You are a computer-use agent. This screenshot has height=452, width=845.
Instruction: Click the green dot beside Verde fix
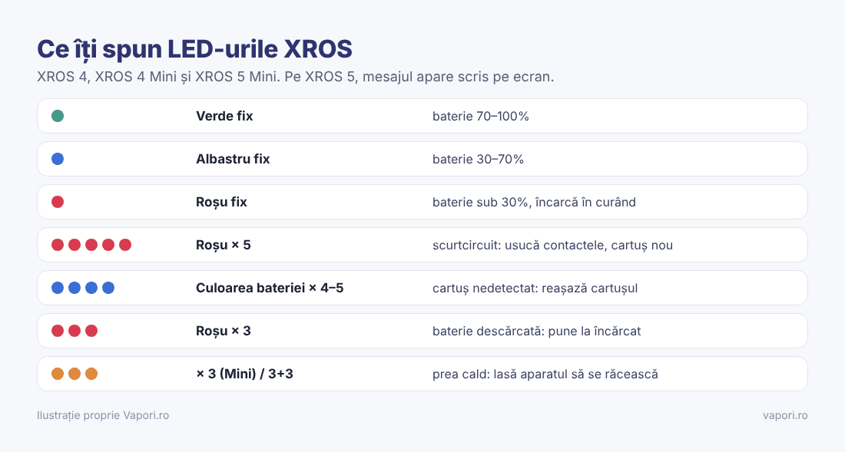(x=58, y=116)
